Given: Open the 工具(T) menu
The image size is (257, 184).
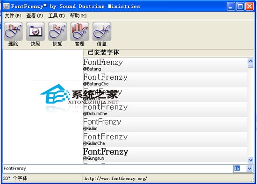Looking at the screenshot, I should click(x=57, y=16).
